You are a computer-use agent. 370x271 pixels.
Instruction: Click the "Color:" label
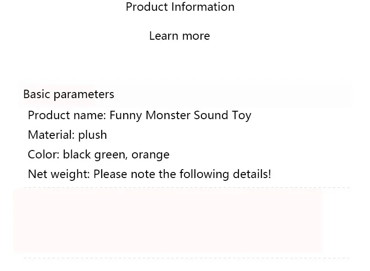click(x=44, y=155)
